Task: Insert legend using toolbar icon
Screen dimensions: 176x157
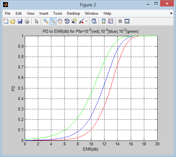Action: pyautogui.click(x=111, y=21)
